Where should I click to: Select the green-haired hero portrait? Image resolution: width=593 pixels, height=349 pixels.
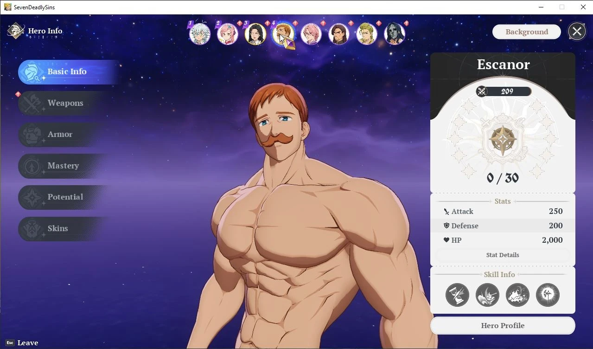[x=367, y=34]
